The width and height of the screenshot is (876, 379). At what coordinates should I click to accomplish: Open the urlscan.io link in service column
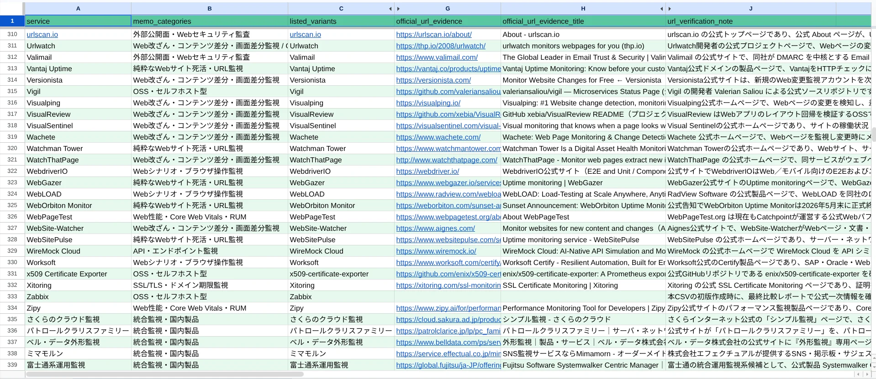42,34
